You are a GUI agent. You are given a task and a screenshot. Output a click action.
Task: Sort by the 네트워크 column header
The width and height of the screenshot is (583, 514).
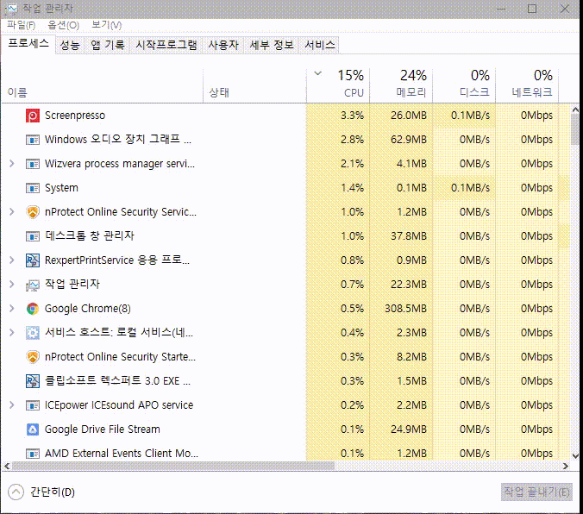pos(527,85)
